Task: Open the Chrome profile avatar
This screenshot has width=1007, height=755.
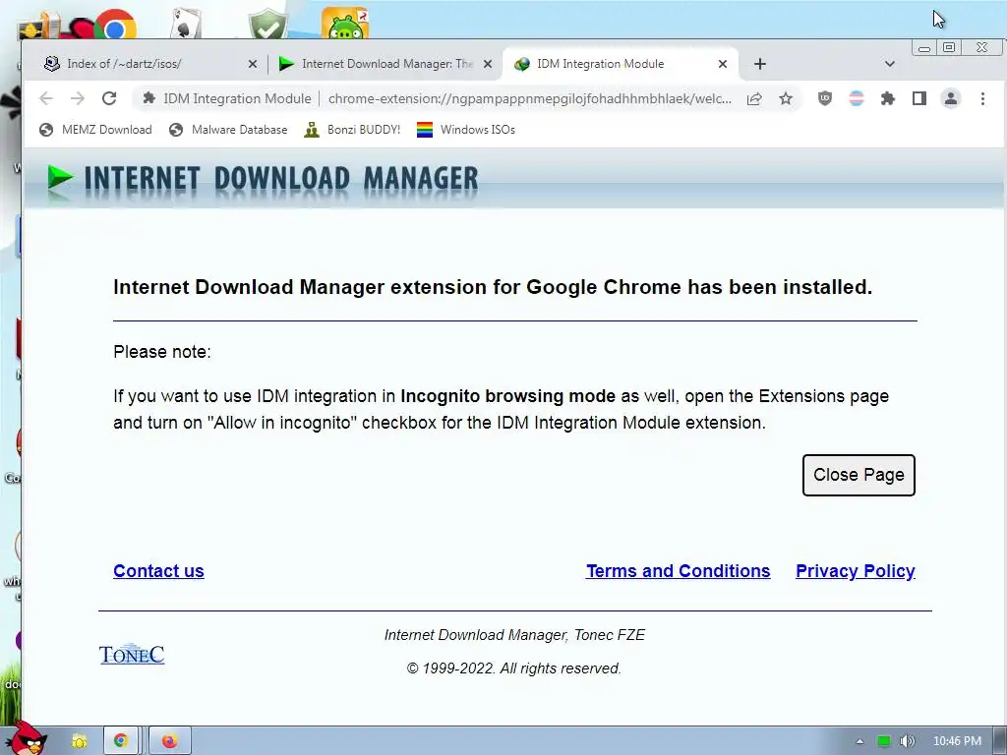Action: pyautogui.click(x=951, y=98)
